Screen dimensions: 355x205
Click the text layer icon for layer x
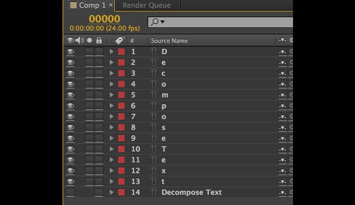(x=154, y=171)
